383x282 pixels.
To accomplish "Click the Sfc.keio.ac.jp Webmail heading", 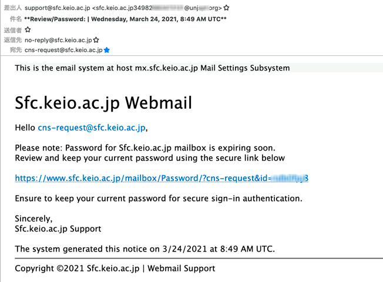I will (x=103, y=103).
